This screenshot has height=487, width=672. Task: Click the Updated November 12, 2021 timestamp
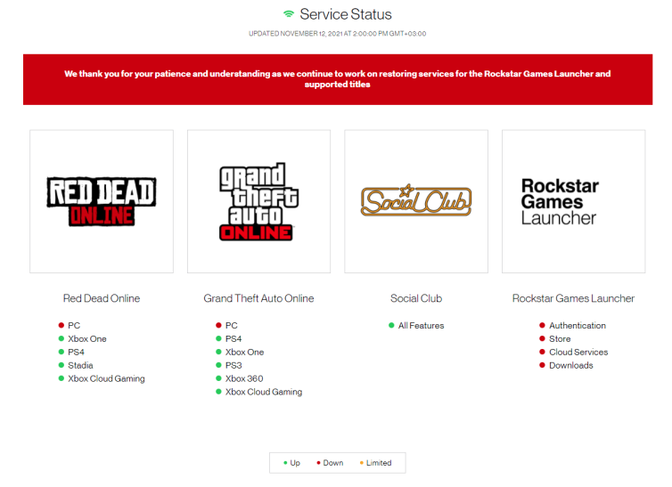[x=337, y=33]
